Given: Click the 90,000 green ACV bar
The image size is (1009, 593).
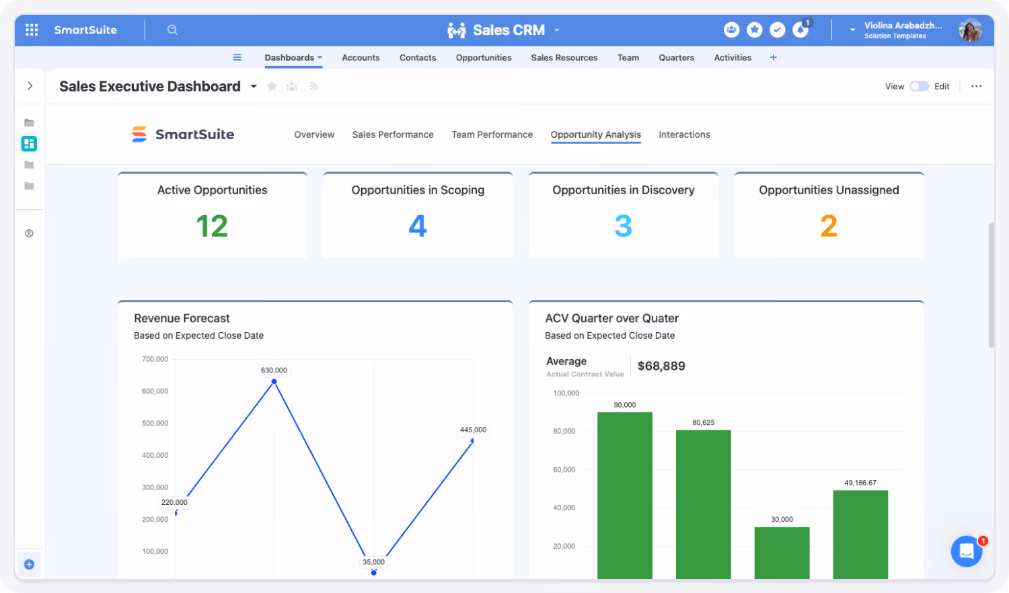Looking at the screenshot, I should click(x=624, y=495).
